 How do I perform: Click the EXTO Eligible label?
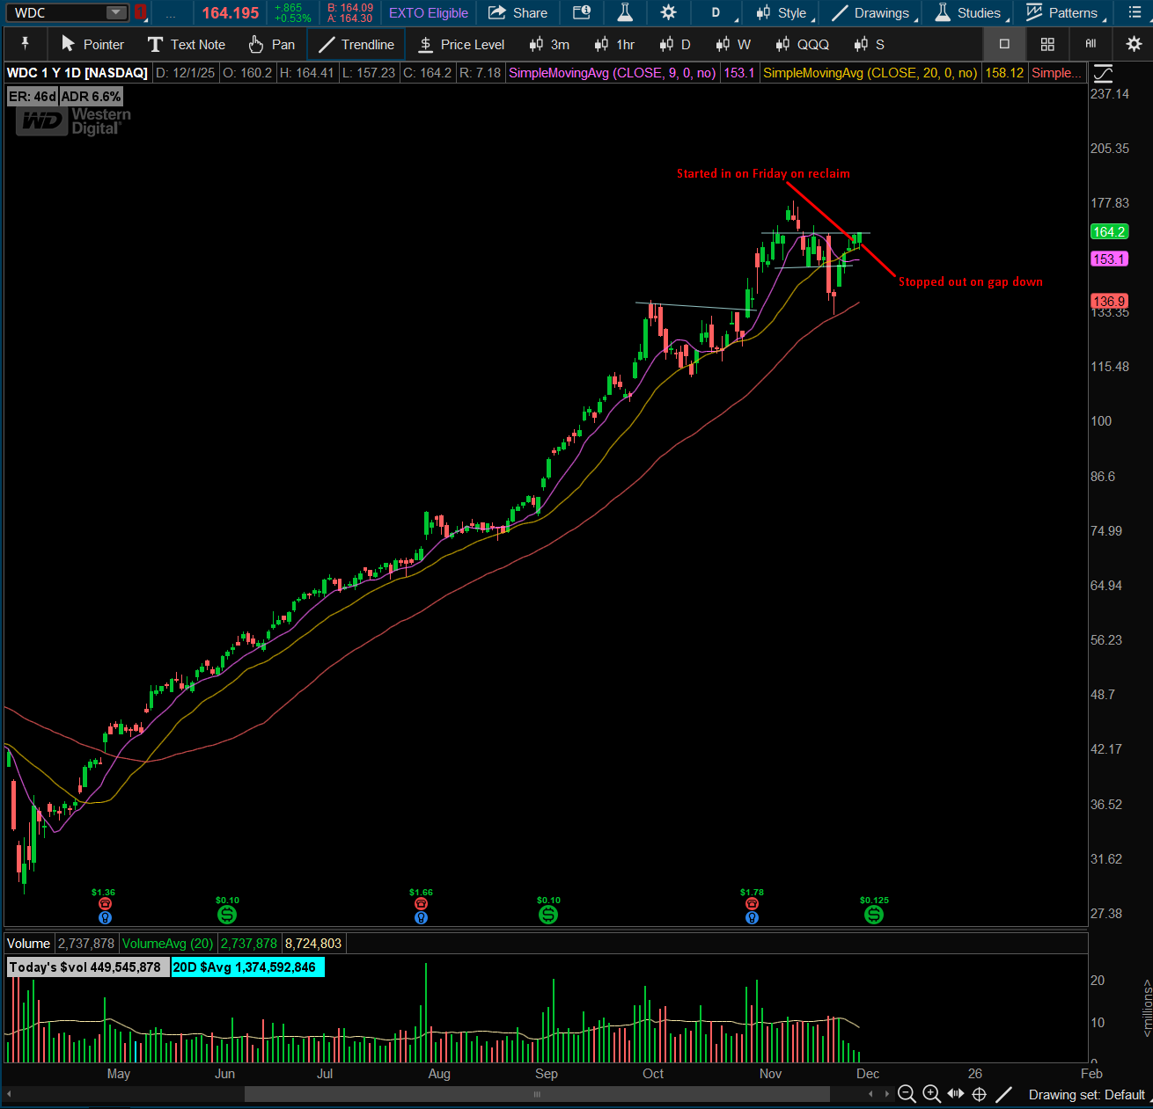pos(429,13)
